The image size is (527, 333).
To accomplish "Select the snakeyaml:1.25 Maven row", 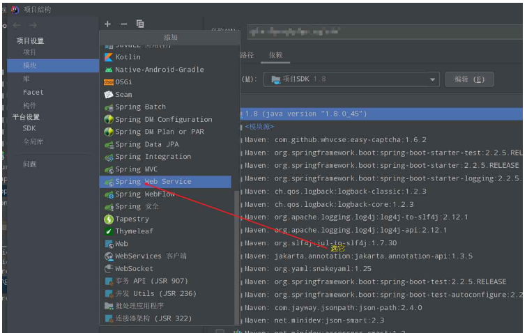I will click(381, 269).
